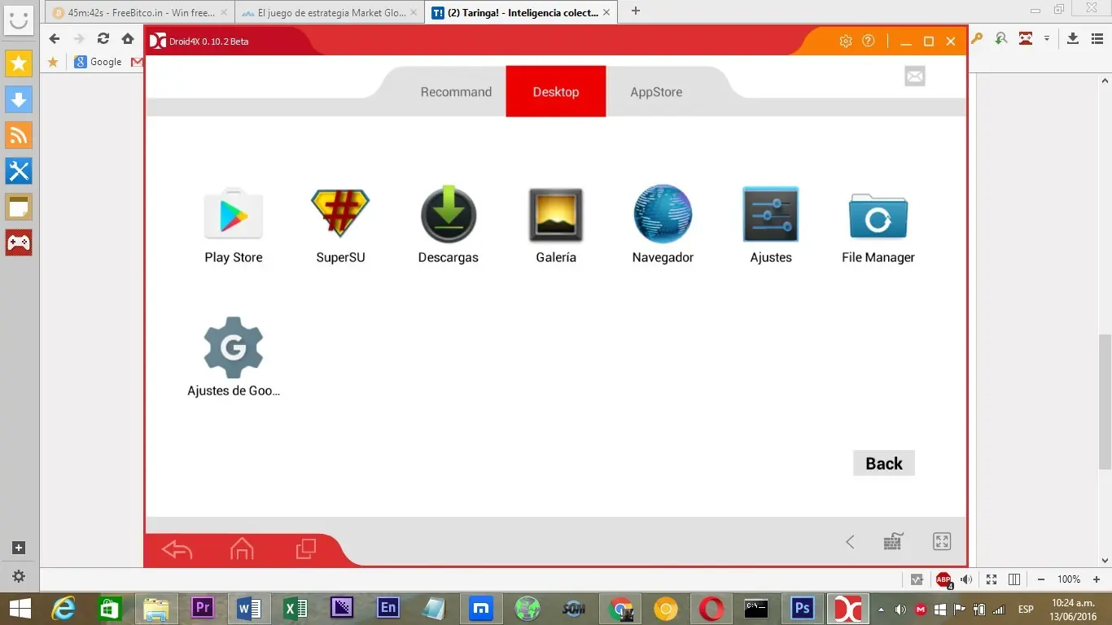Viewport: 1112px width, 625px height.
Task: Open Ajustes de Google app
Action: pyautogui.click(x=234, y=357)
